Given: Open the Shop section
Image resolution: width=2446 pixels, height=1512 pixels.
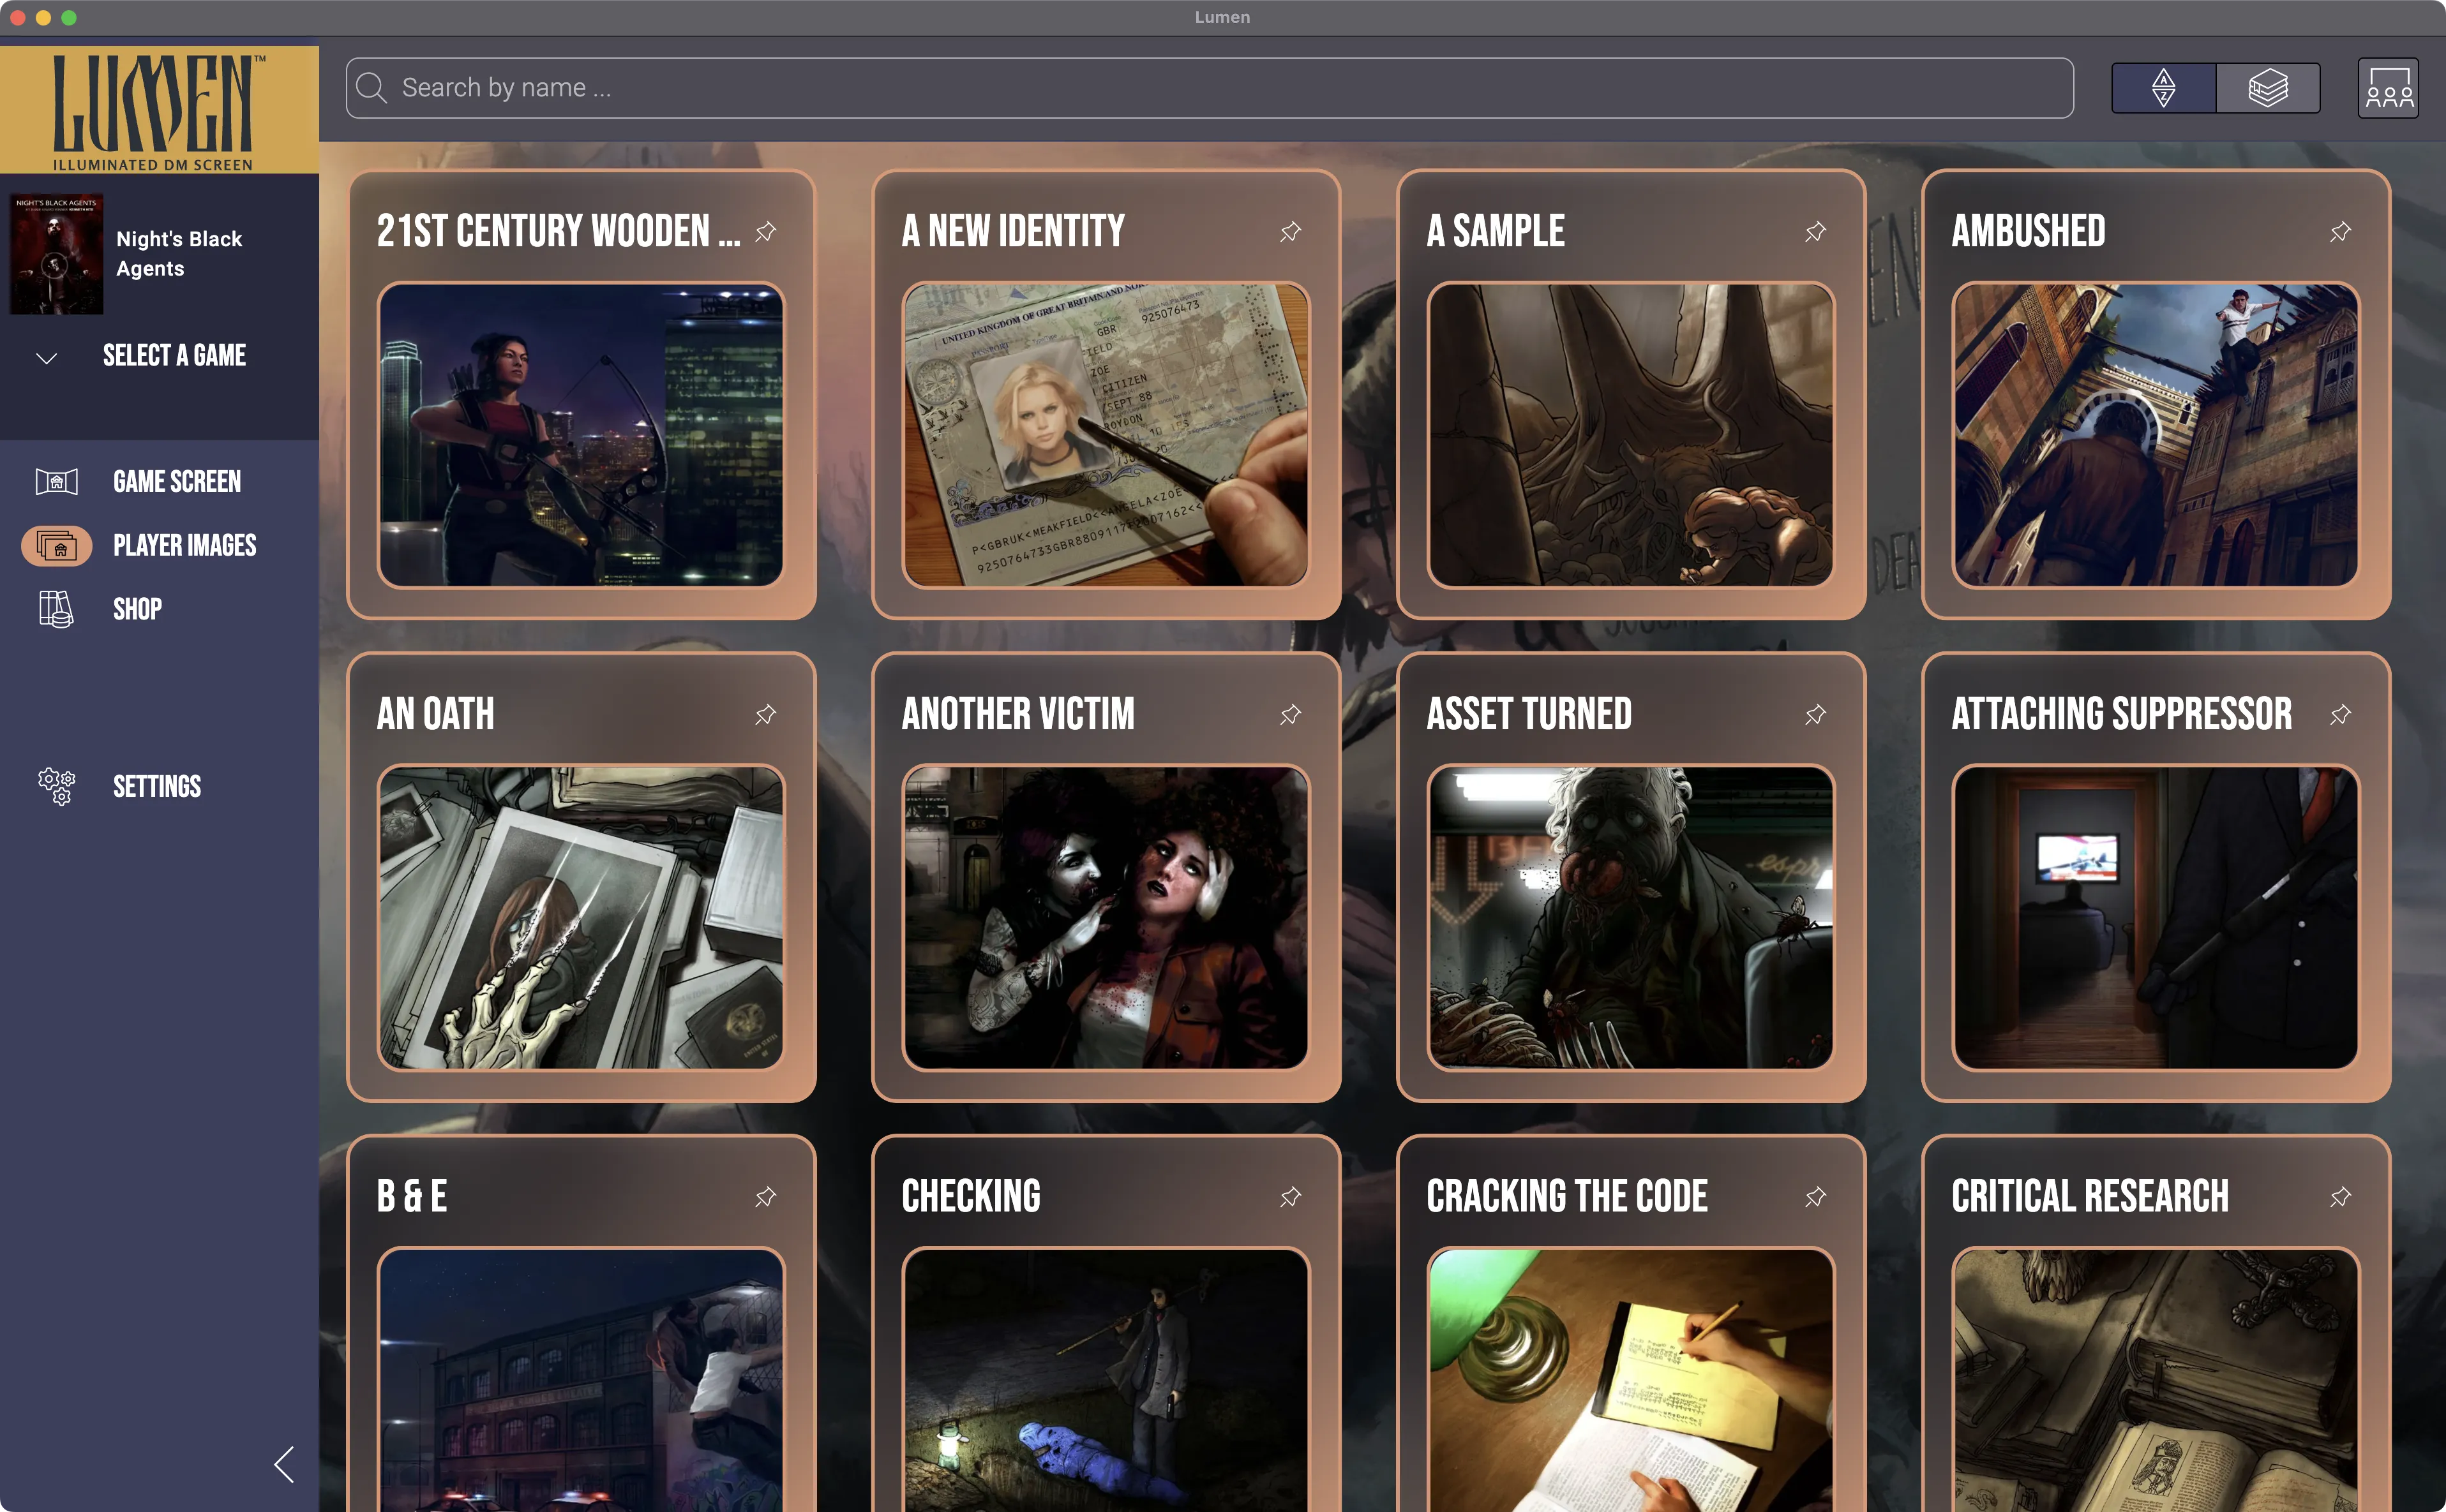Looking at the screenshot, I should click(x=137, y=609).
